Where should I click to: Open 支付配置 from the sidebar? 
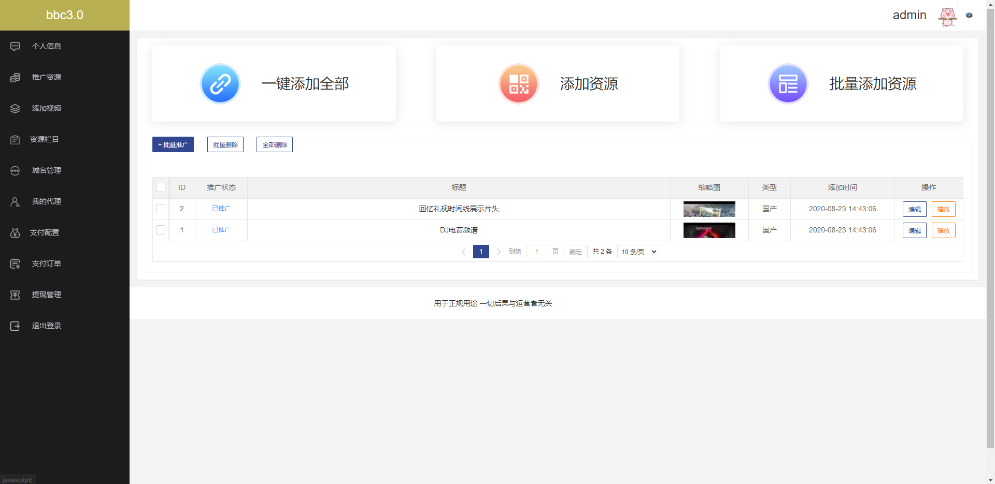click(46, 232)
